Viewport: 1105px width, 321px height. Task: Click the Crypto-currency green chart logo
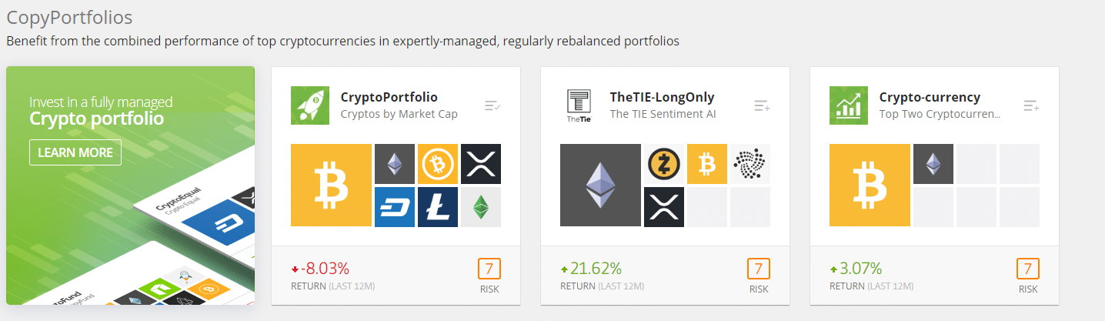click(x=849, y=105)
